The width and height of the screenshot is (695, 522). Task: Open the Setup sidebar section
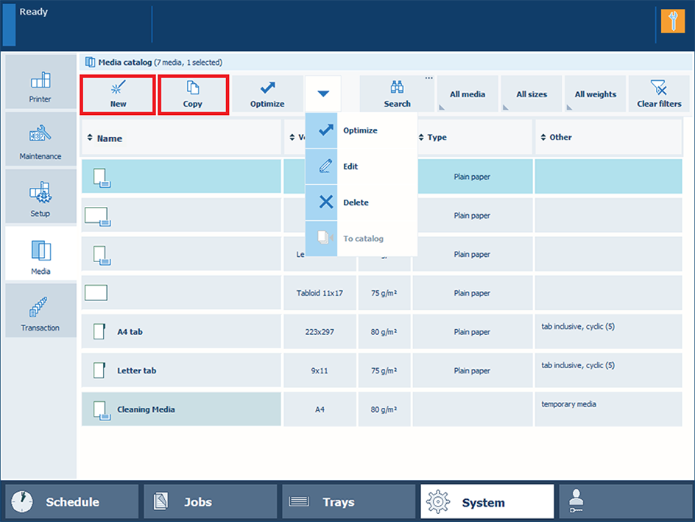coord(40,197)
